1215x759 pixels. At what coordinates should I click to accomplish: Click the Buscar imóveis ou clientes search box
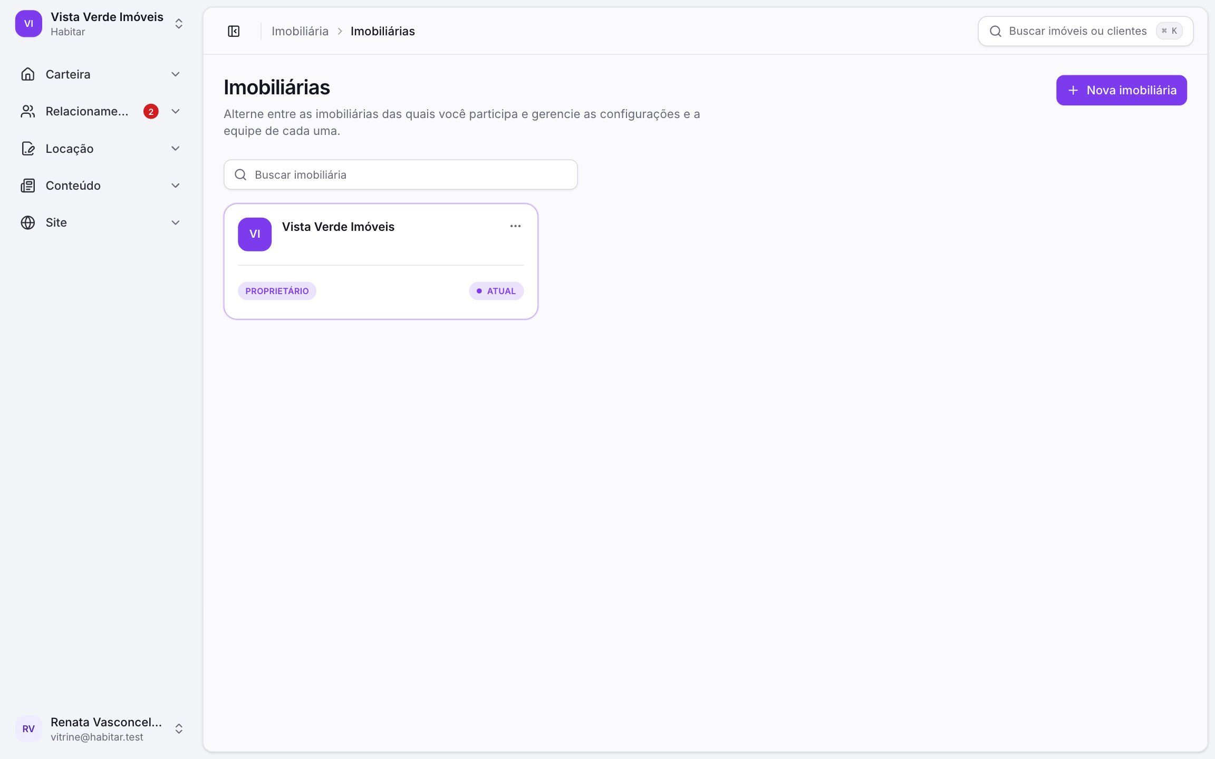pos(1085,31)
